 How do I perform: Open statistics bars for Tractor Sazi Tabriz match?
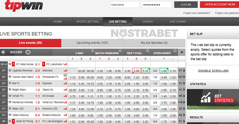tap(66, 79)
